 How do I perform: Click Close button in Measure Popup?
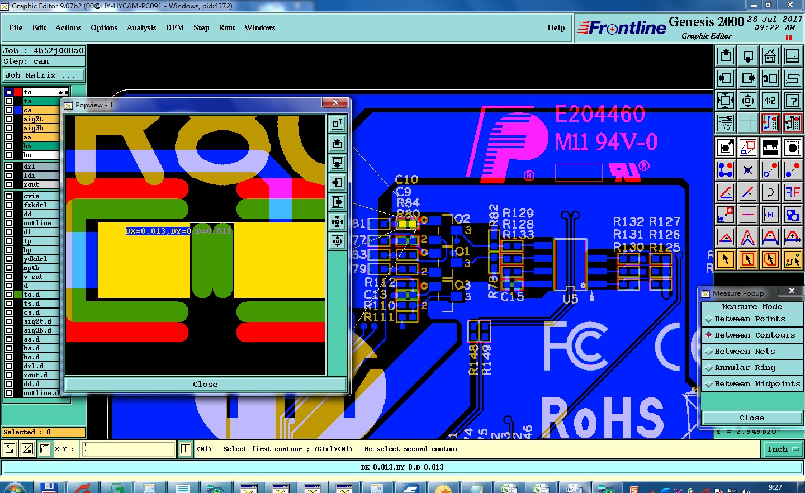752,418
